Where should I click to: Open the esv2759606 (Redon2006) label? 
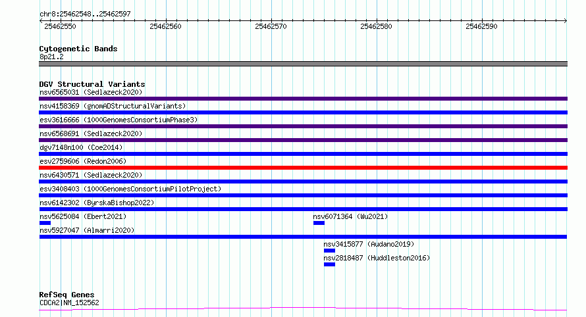pyautogui.click(x=83, y=161)
